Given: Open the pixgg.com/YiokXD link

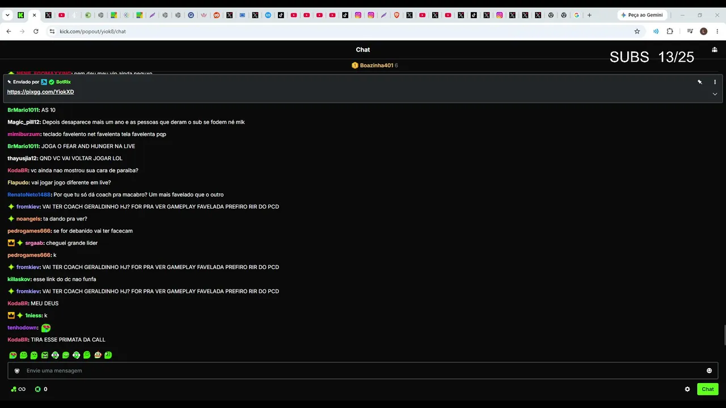Looking at the screenshot, I should click(40, 92).
